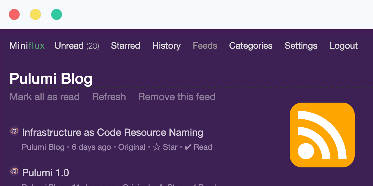Click Mark all as read

click(x=44, y=97)
